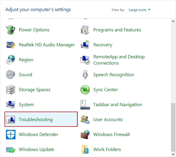Click the Work Folders folder icon
The image size is (176, 157).
tap(85, 150)
